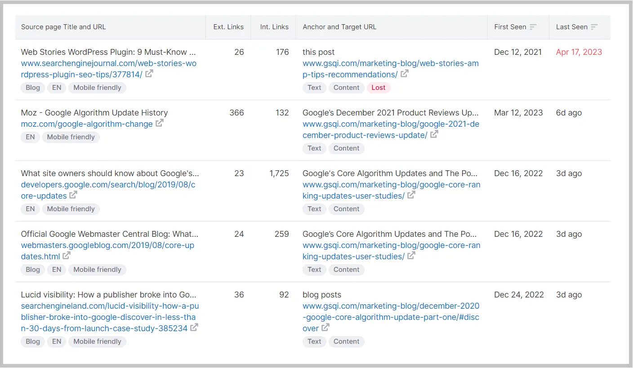The height and width of the screenshot is (368, 633).
Task: Open developers.google.com core-updates source link
Action: point(108,190)
